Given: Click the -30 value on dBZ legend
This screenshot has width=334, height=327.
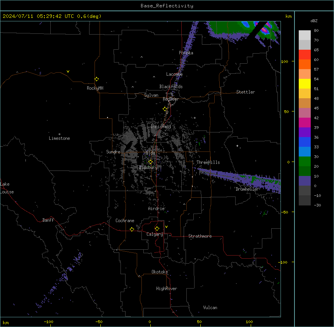Looking at the screenshot, I should (317, 205).
